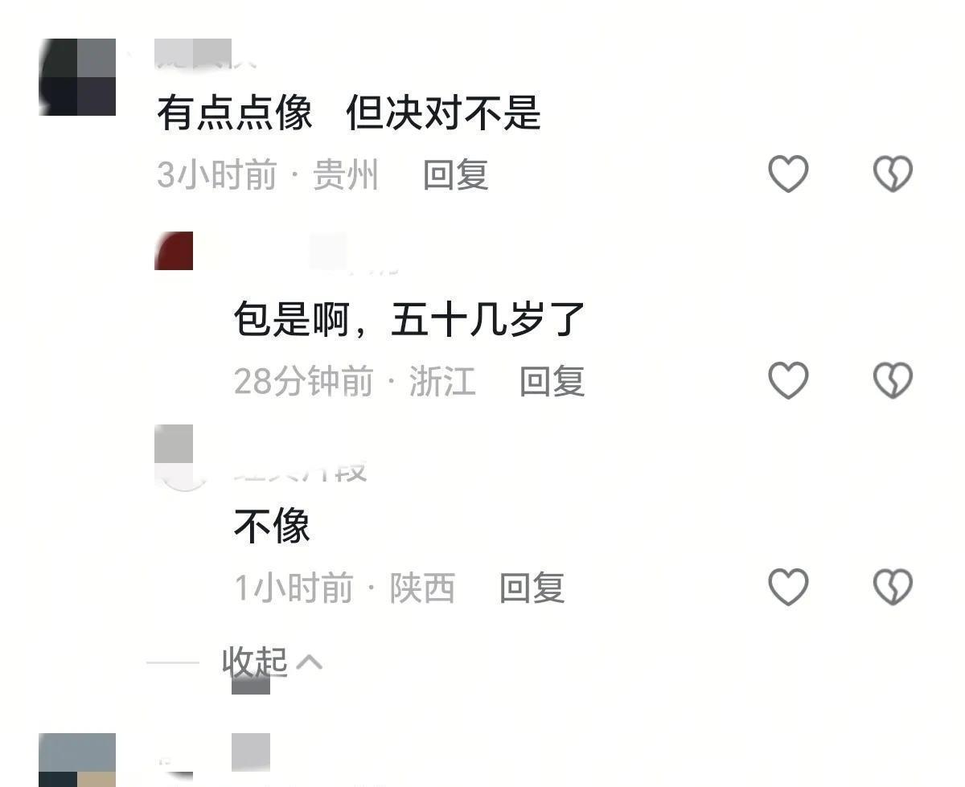Collapse replies with 收起

pyautogui.click(x=255, y=662)
